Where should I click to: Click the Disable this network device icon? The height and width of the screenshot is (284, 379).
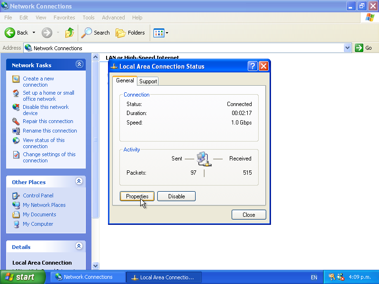pyautogui.click(x=16, y=107)
